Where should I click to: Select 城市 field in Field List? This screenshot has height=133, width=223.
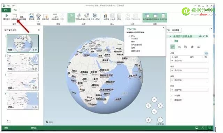(133, 42)
